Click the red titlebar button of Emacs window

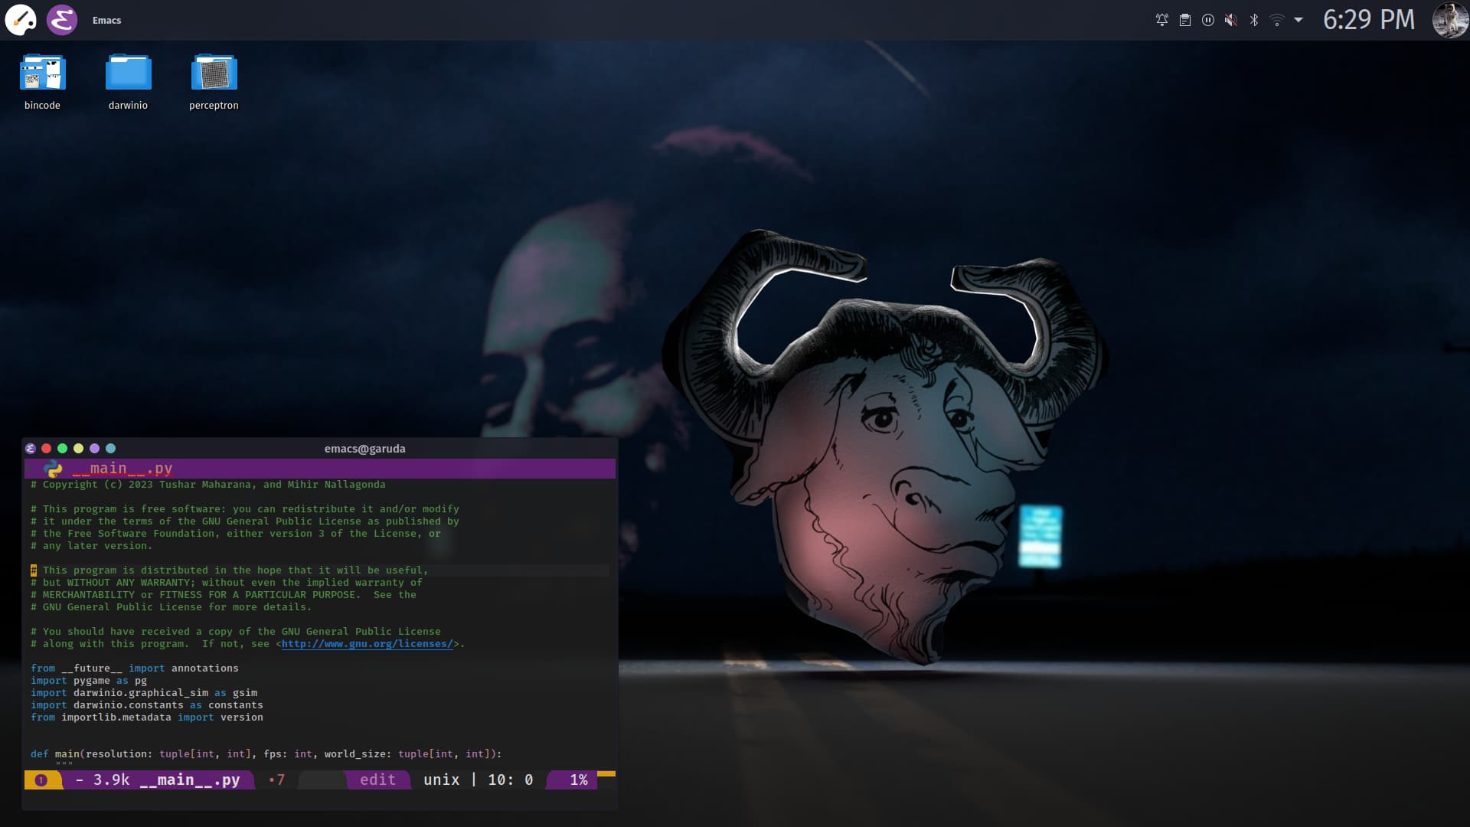(46, 449)
